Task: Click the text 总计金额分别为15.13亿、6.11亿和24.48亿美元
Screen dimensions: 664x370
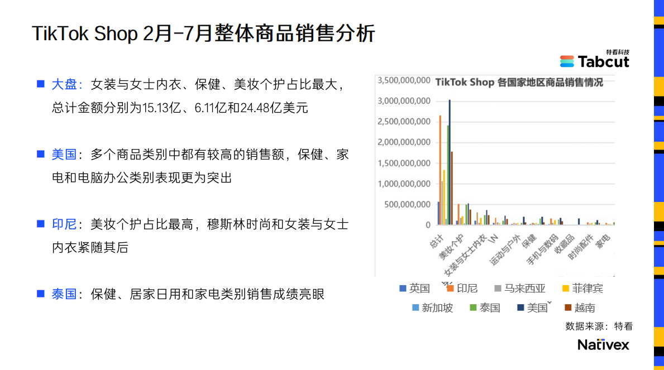Action: pos(180,108)
